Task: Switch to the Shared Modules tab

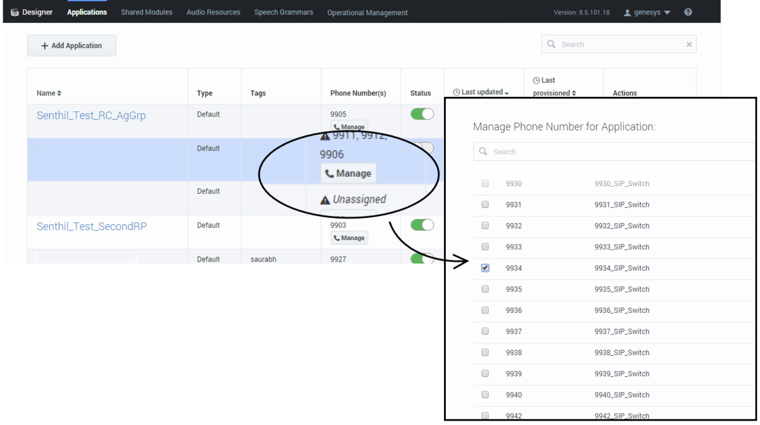Action: 146,12
